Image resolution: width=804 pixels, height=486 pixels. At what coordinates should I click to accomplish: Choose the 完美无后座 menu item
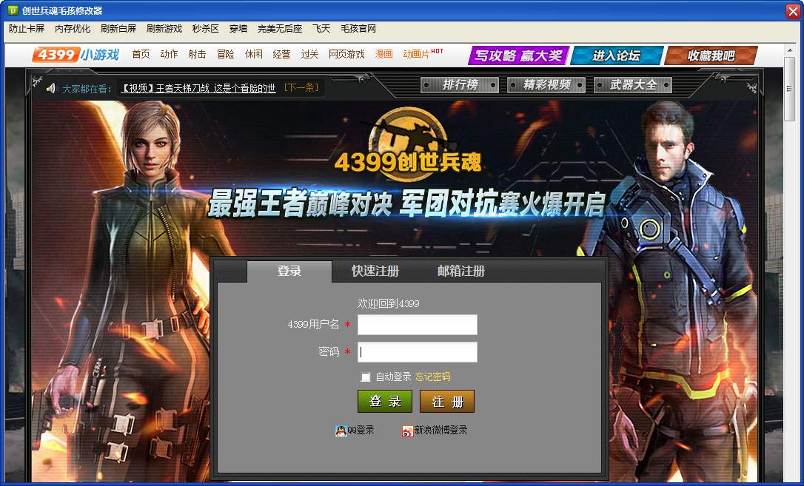279,29
